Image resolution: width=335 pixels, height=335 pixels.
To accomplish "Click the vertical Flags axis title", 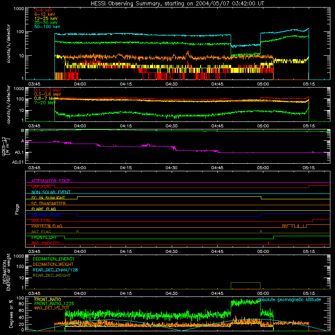I will pyautogui.click(x=17, y=209).
